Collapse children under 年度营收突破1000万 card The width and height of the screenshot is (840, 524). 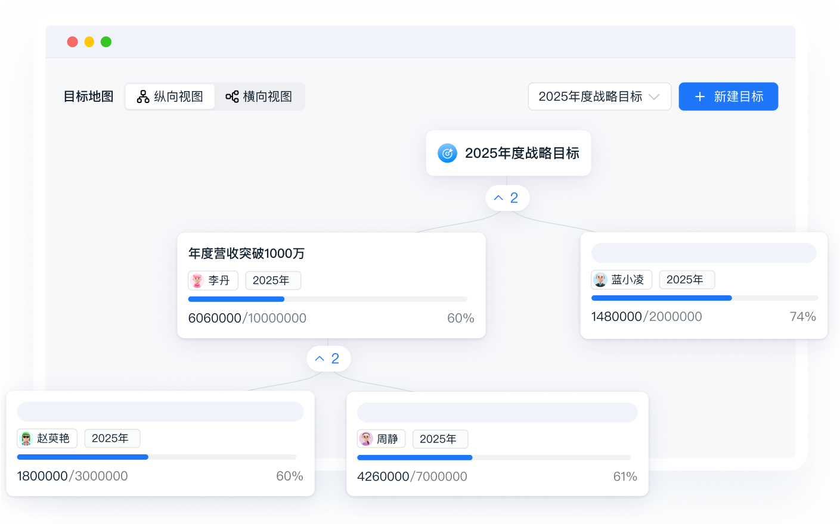coord(328,358)
